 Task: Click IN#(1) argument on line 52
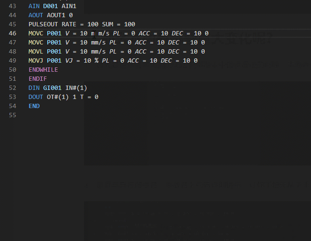click(x=76, y=88)
